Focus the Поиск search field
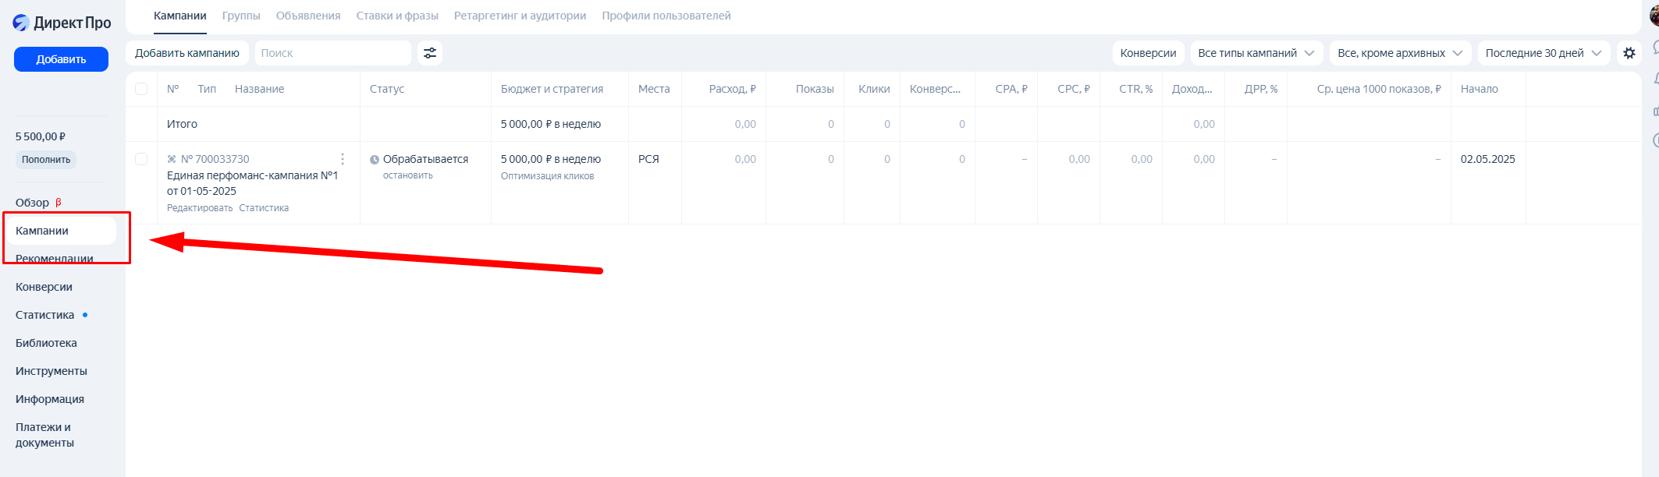Screen dimensions: 1659x477 coord(333,53)
